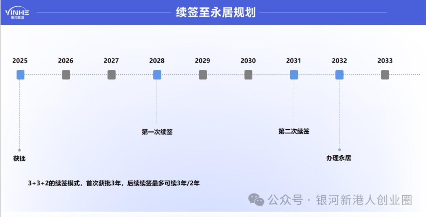Select the 2027 gray timeline marker
426x217 pixels.
112,75
